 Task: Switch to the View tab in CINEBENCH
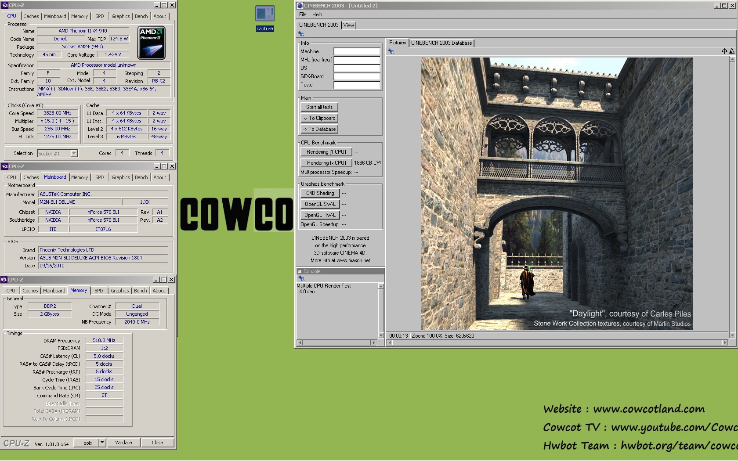[x=349, y=25]
